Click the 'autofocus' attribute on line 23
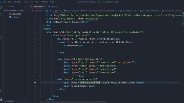The height and width of the screenshot is (103, 184). tap(124, 62)
